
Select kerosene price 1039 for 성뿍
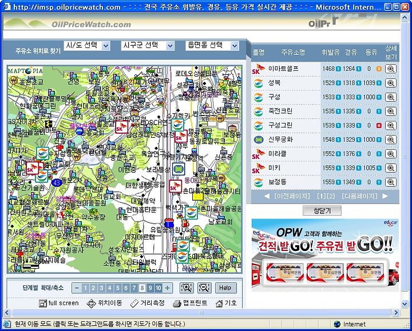click(x=369, y=83)
